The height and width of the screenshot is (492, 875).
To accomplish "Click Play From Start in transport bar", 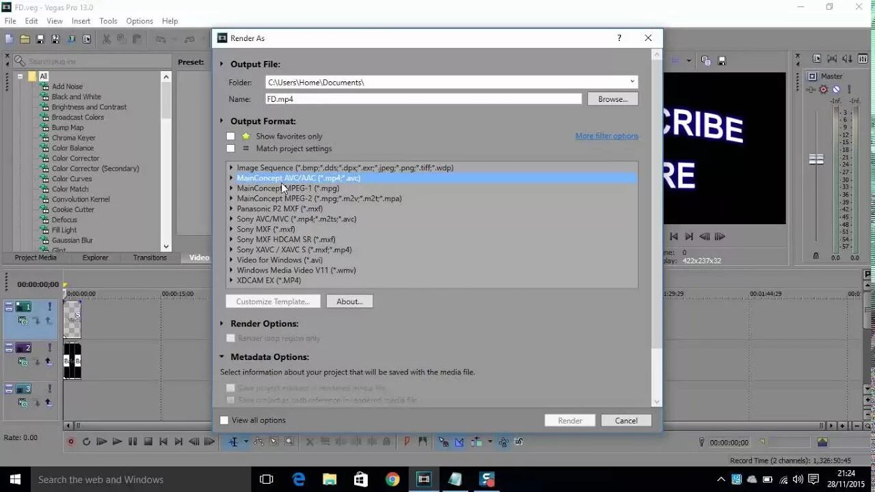I will tap(102, 442).
